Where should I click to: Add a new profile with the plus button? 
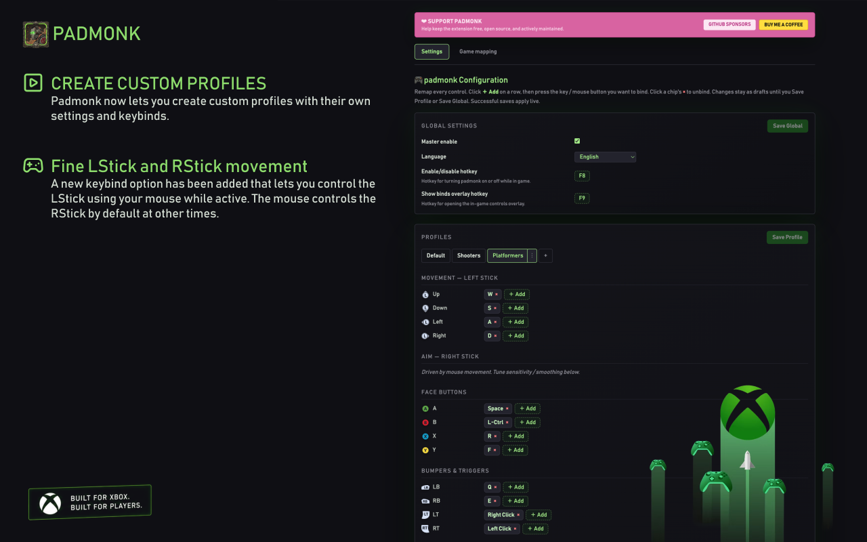[x=546, y=255]
